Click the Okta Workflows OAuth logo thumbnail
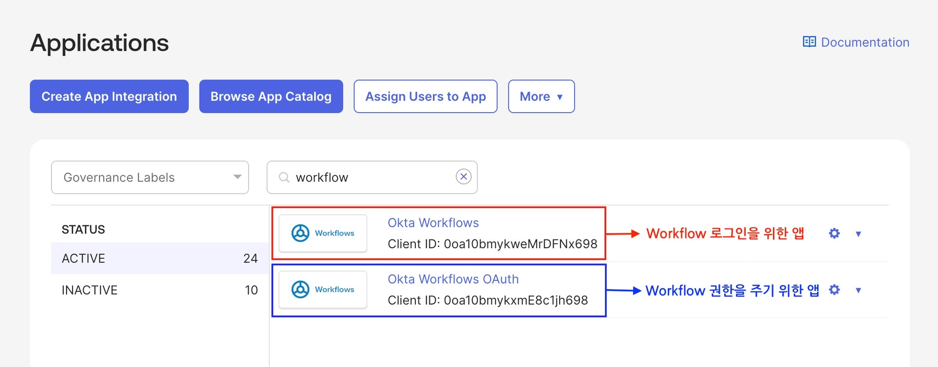The width and height of the screenshot is (938, 367). tap(323, 290)
